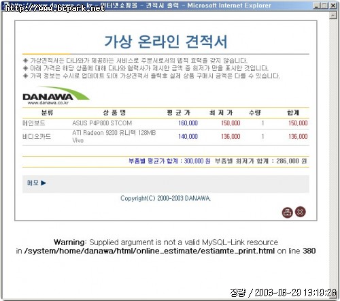Click the 최저가 column header
The image size is (340, 301).
tap(221, 112)
